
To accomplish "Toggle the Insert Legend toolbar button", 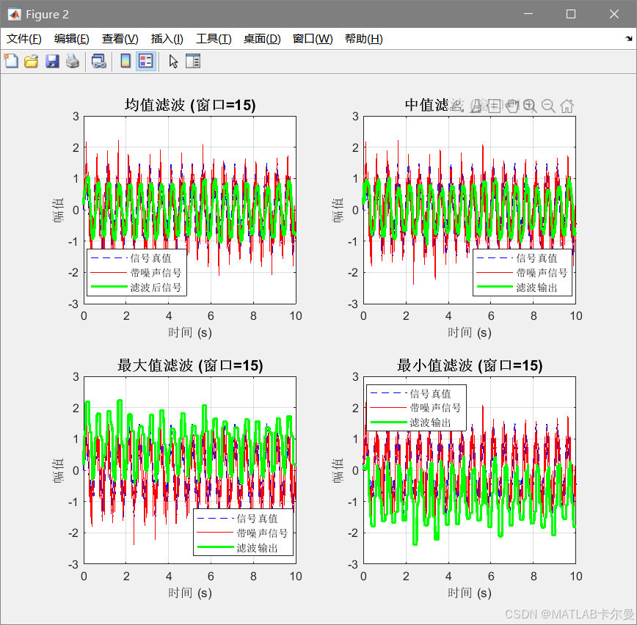I will pos(146,62).
